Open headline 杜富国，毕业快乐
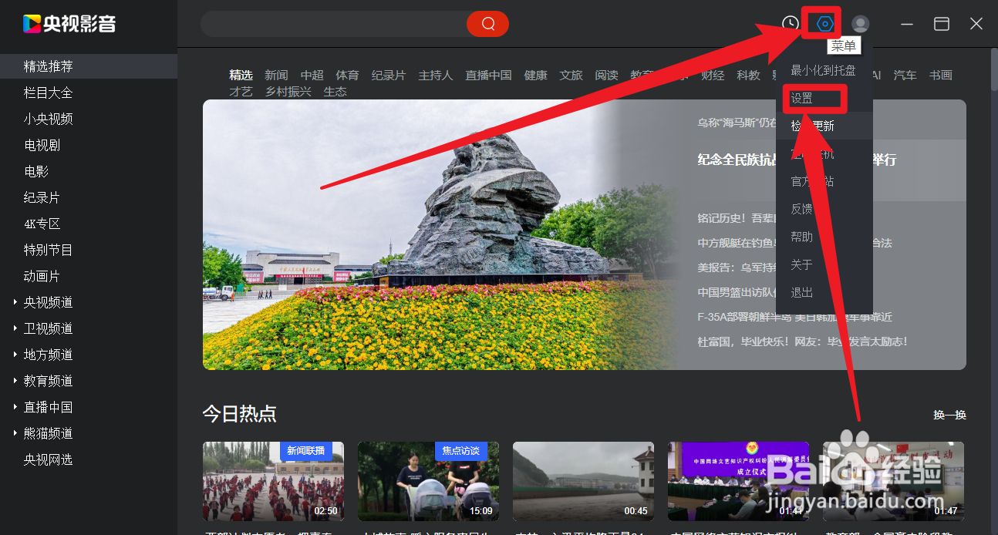Screen dimensions: 998x535 (802, 342)
